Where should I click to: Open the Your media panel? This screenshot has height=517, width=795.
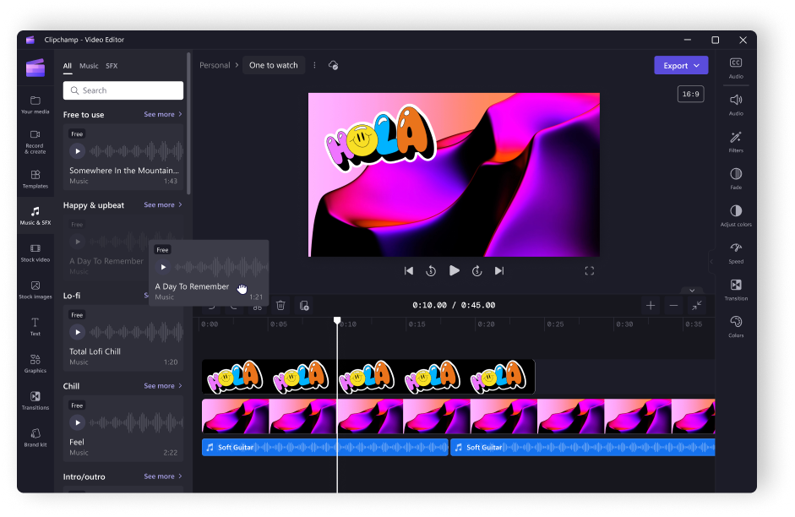(35, 105)
